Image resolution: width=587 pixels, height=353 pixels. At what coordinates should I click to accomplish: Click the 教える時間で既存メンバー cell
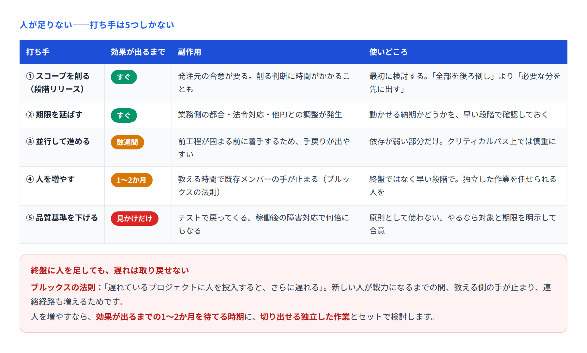(x=267, y=186)
